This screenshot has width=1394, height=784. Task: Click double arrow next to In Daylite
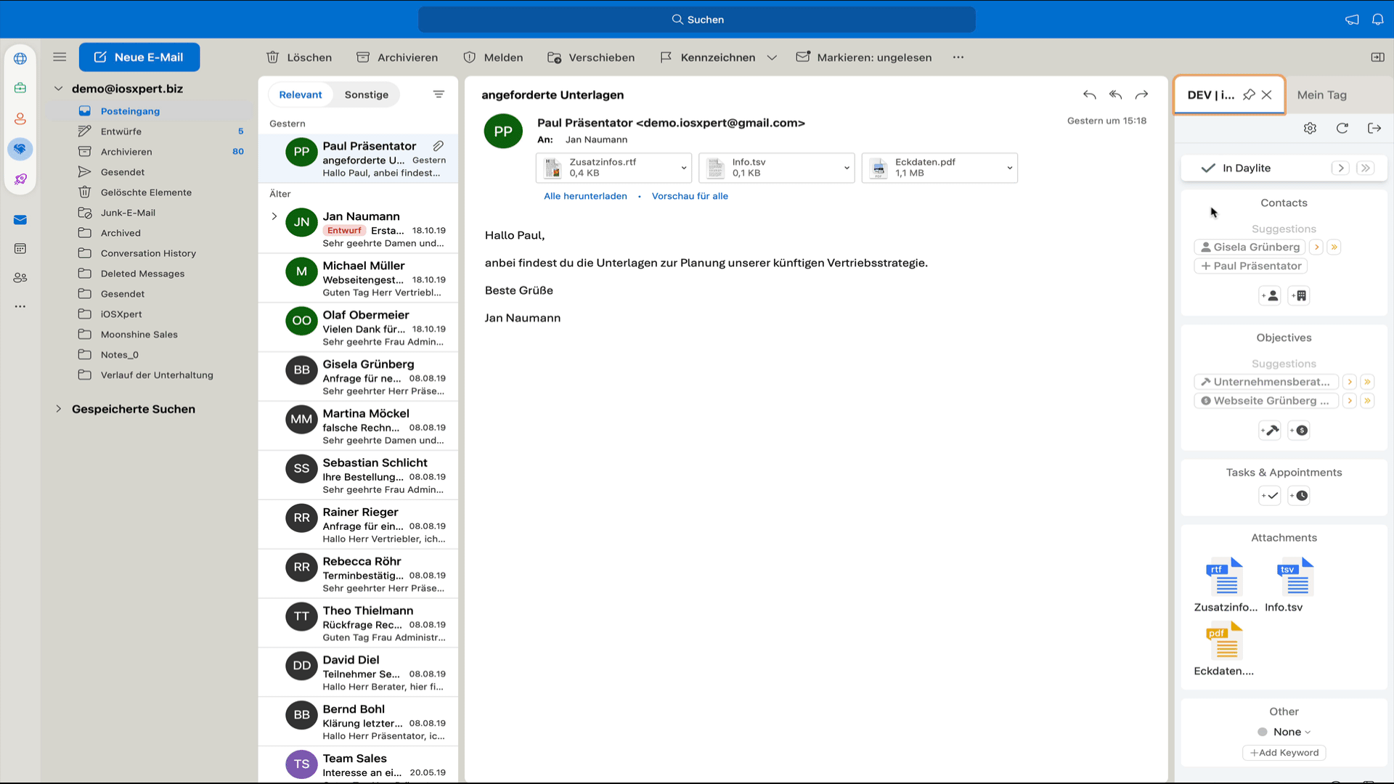pos(1365,168)
